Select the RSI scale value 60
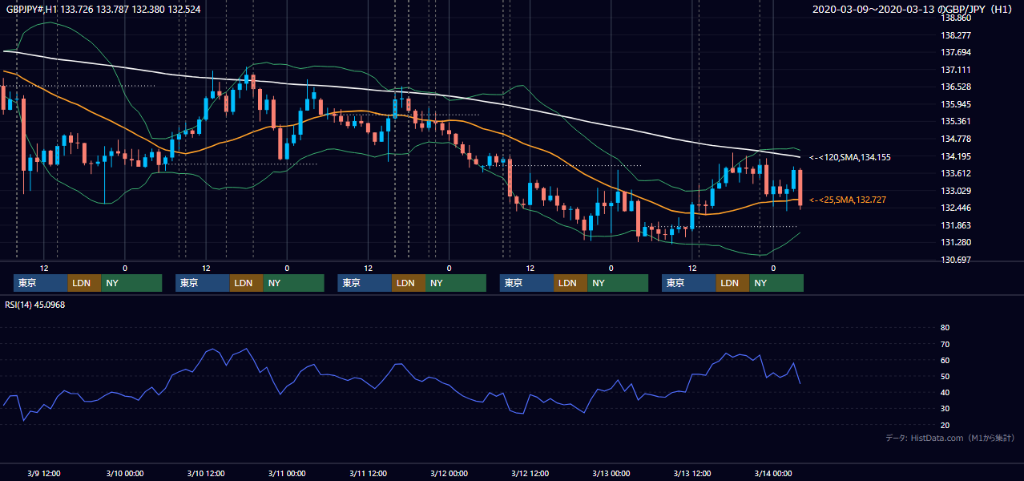 click(945, 360)
